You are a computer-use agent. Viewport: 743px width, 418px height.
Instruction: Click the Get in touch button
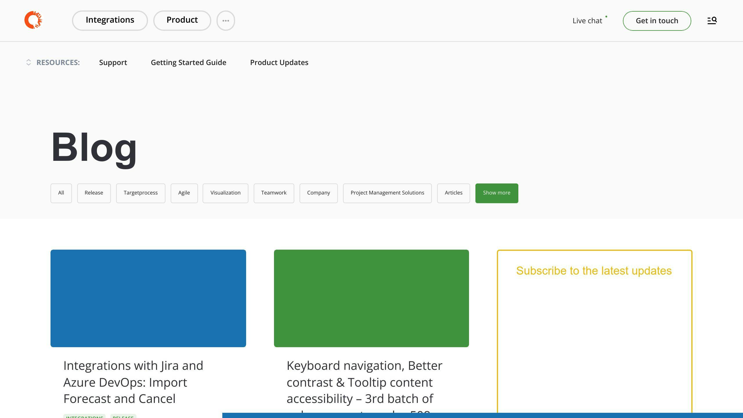point(657,21)
